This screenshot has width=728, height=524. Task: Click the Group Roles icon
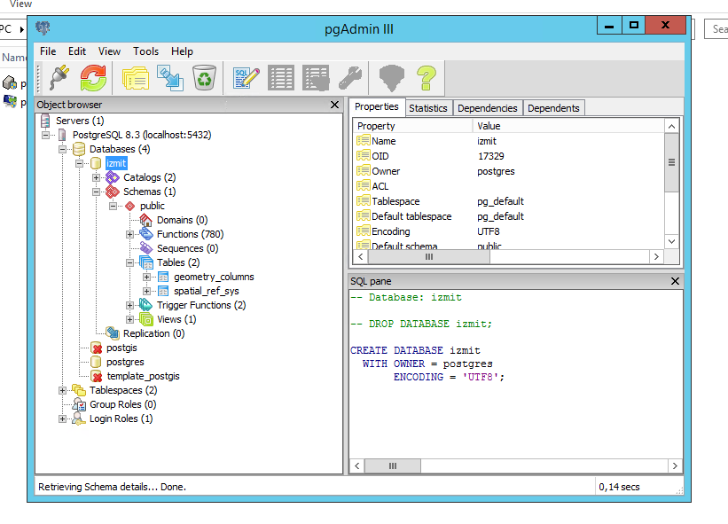(79, 404)
